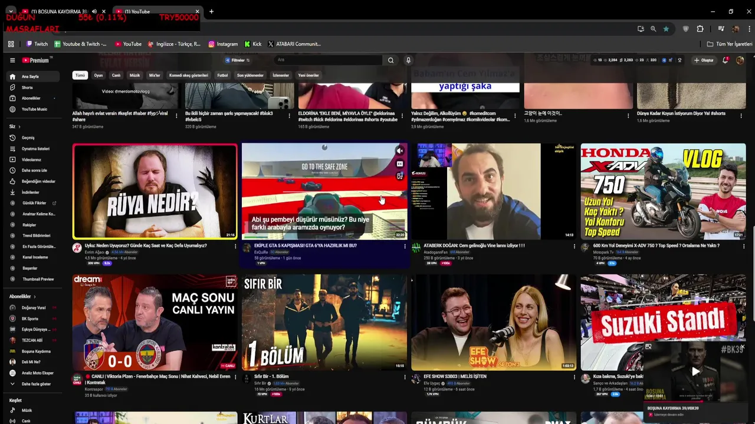Open options for Allah hayırlı evlat short

click(176, 116)
